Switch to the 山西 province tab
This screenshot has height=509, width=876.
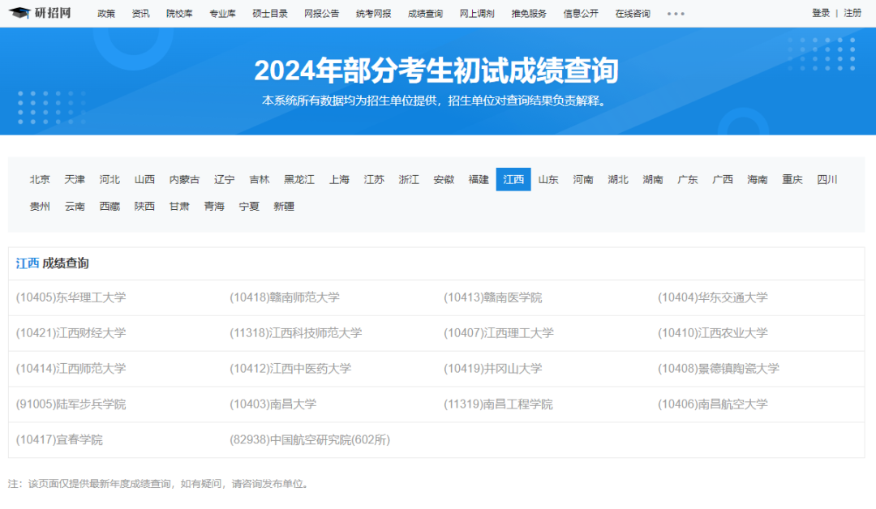tap(144, 179)
